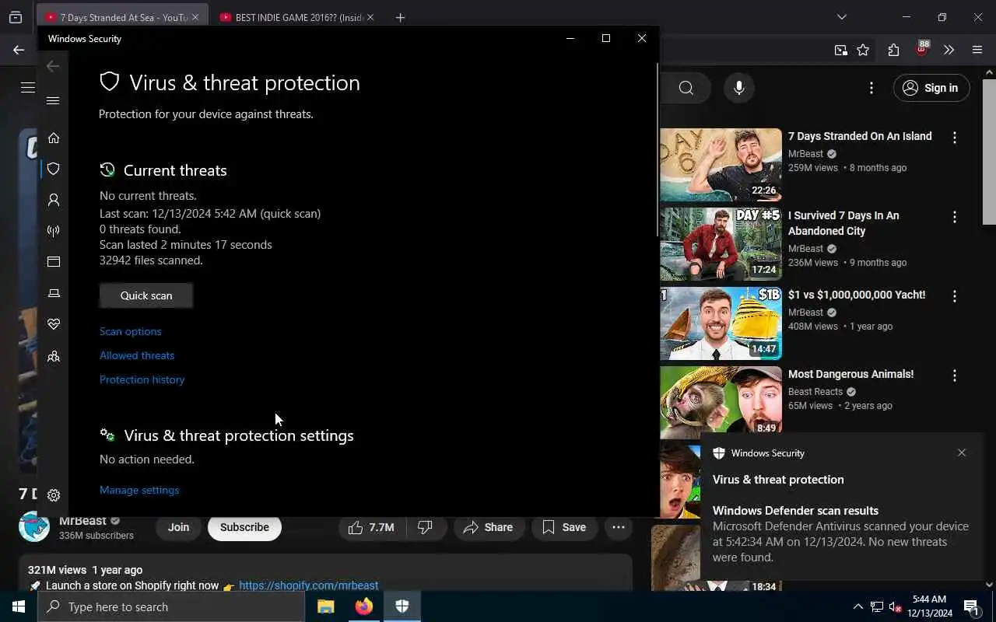Open Protection history link

click(142, 379)
